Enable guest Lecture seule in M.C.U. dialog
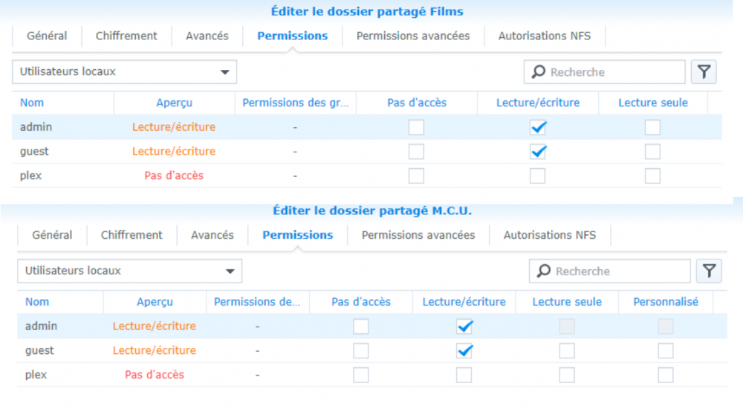This screenshot has width=743, height=409. 567,350
